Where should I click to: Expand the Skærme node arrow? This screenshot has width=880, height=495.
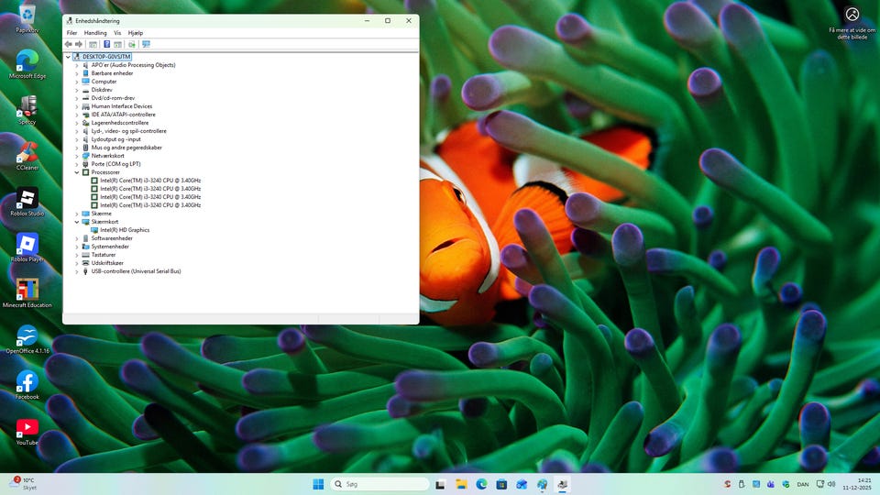tap(77, 214)
